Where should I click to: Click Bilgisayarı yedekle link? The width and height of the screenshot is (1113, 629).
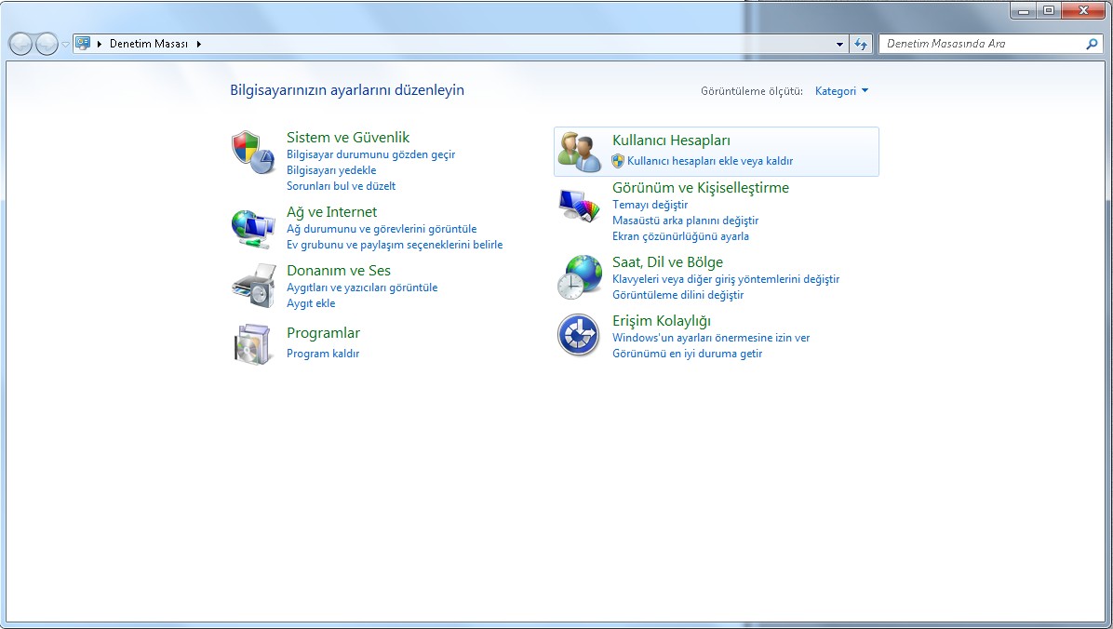(331, 169)
